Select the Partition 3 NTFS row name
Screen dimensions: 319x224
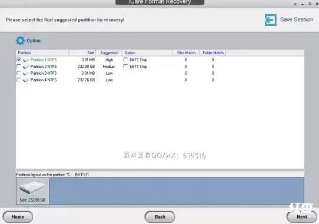(44, 73)
